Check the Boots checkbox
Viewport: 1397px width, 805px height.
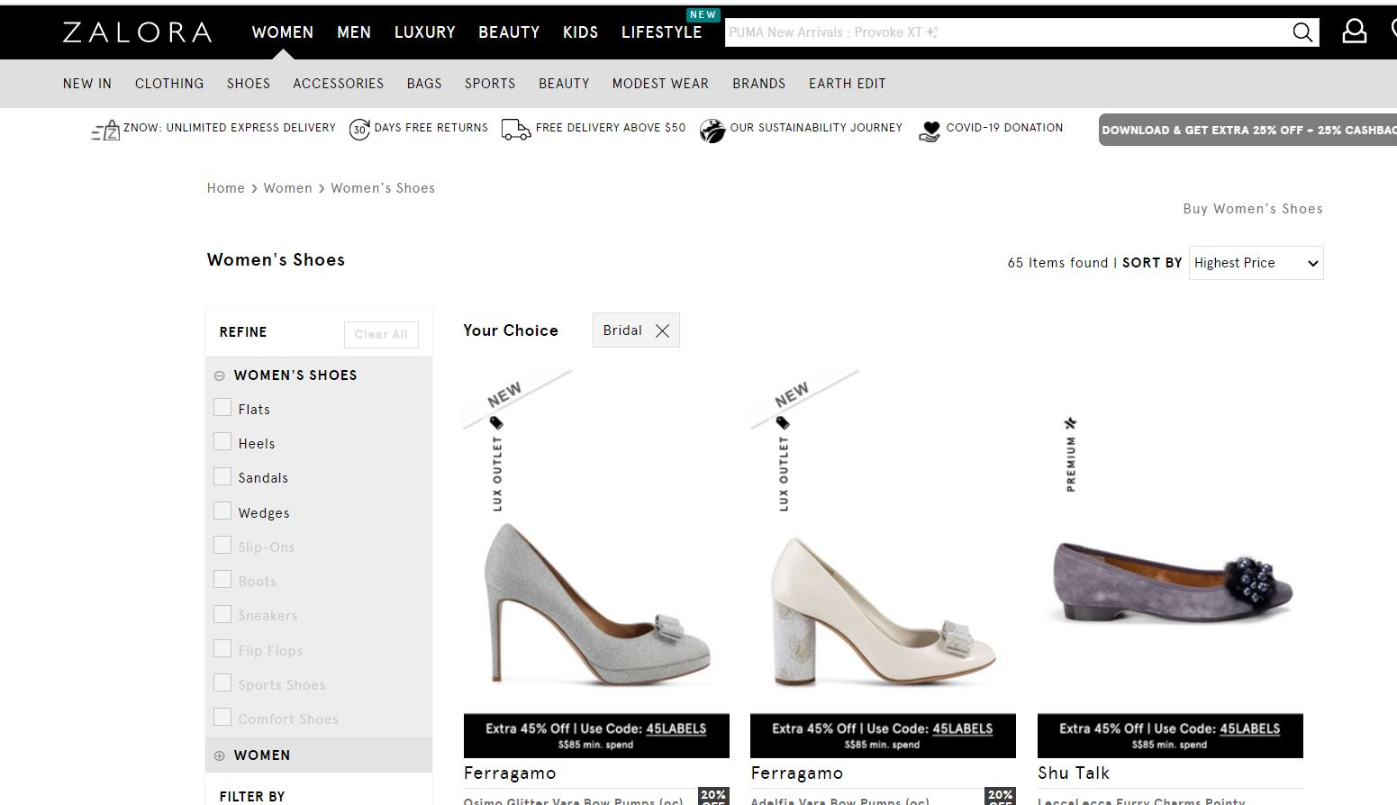[222, 580]
